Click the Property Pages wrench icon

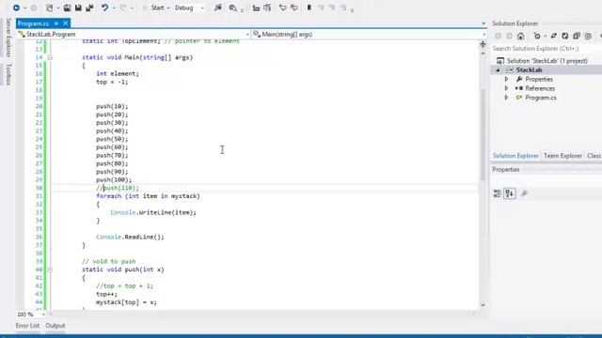click(524, 193)
